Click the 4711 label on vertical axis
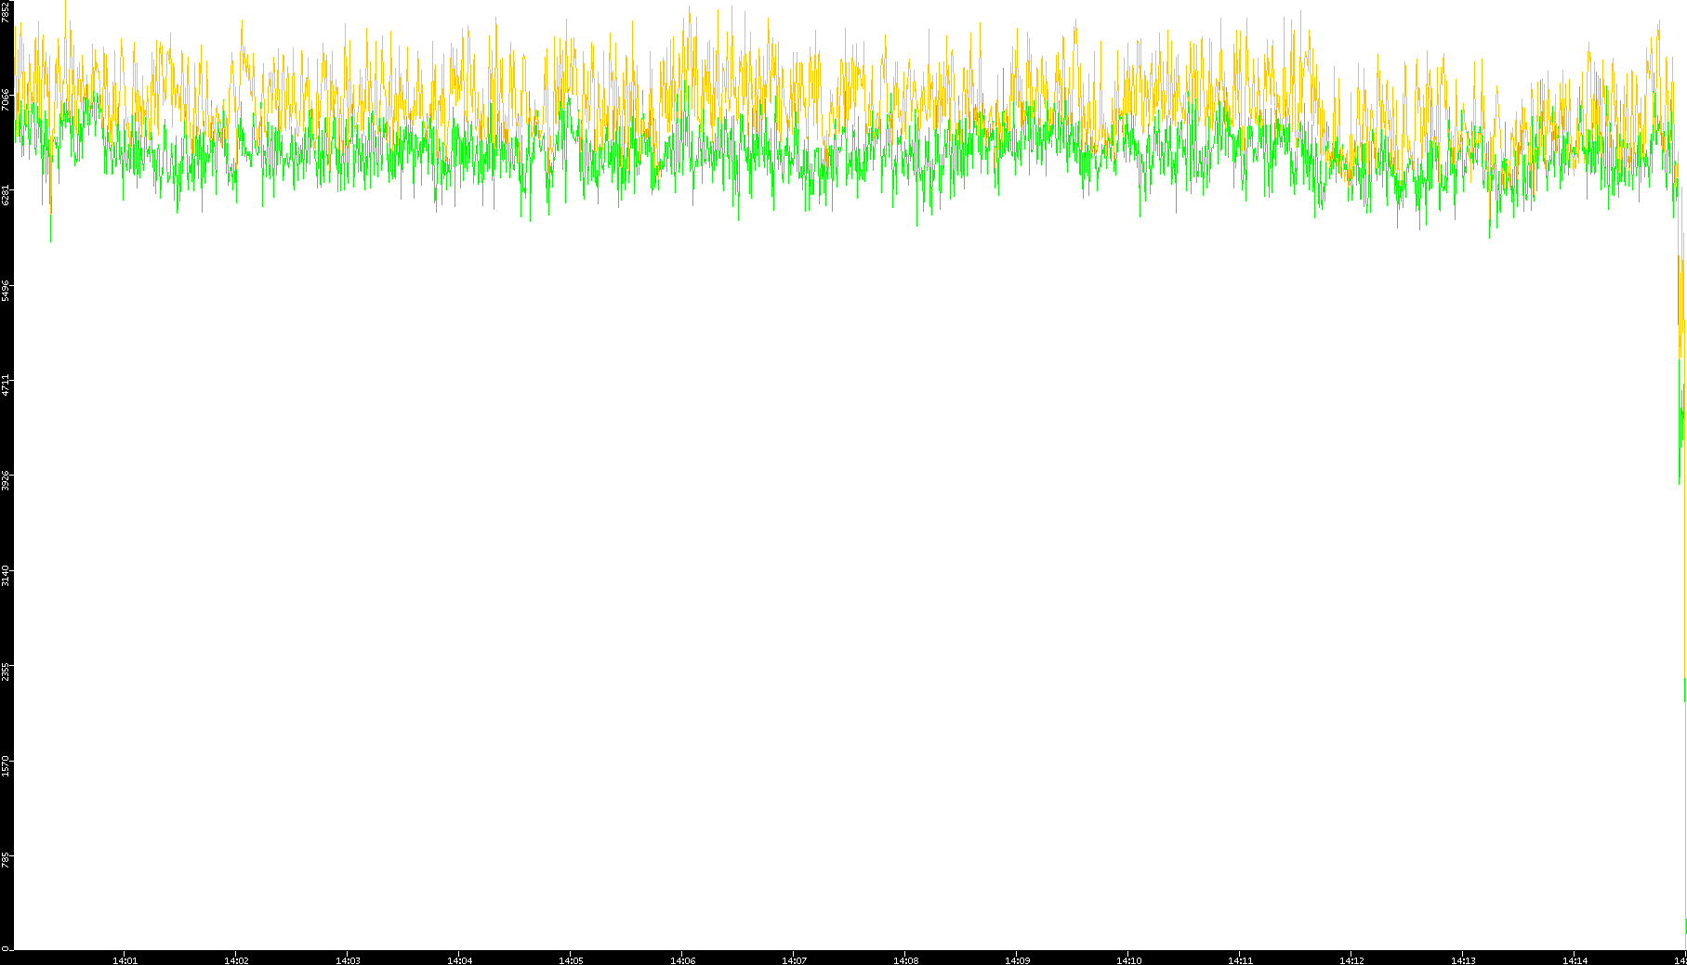 pos(6,385)
